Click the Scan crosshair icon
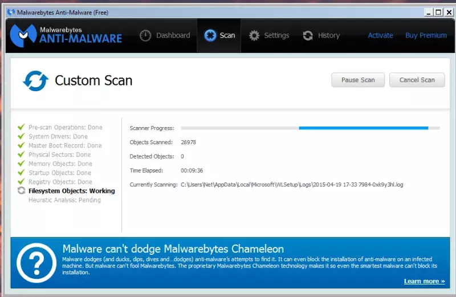456x297 pixels. pyautogui.click(x=210, y=35)
